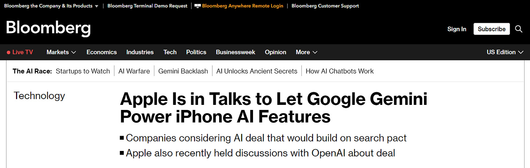The image size is (530, 168).
Task: Open Live TV with red dot
Action: tap(20, 52)
